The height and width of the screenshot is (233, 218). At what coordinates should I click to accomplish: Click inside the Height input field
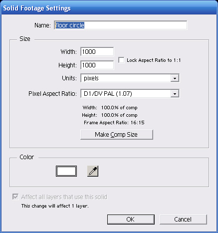point(97,65)
